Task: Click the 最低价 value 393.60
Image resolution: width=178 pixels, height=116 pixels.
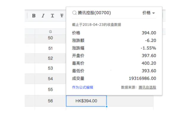Action: 149,71
